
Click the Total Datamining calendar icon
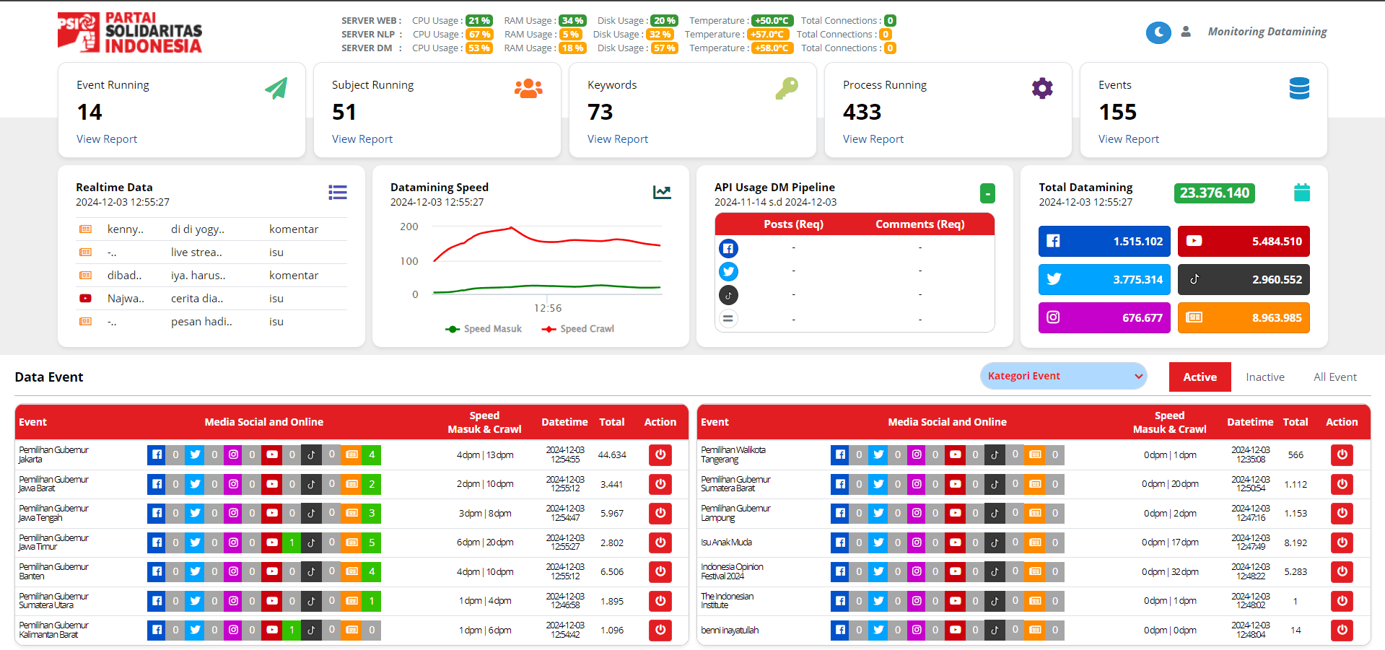1301,193
